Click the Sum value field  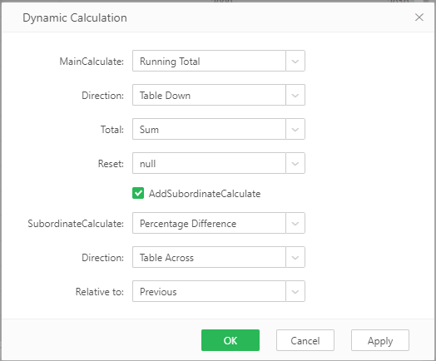pos(209,129)
